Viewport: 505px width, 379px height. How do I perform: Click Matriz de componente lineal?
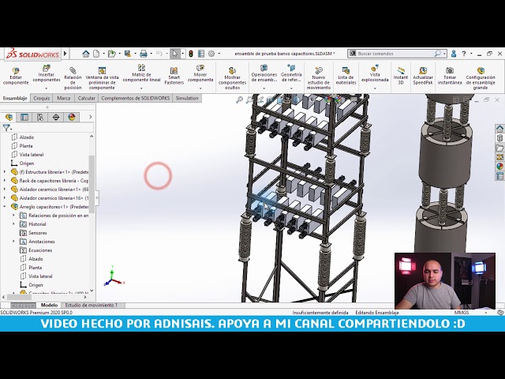(141, 73)
